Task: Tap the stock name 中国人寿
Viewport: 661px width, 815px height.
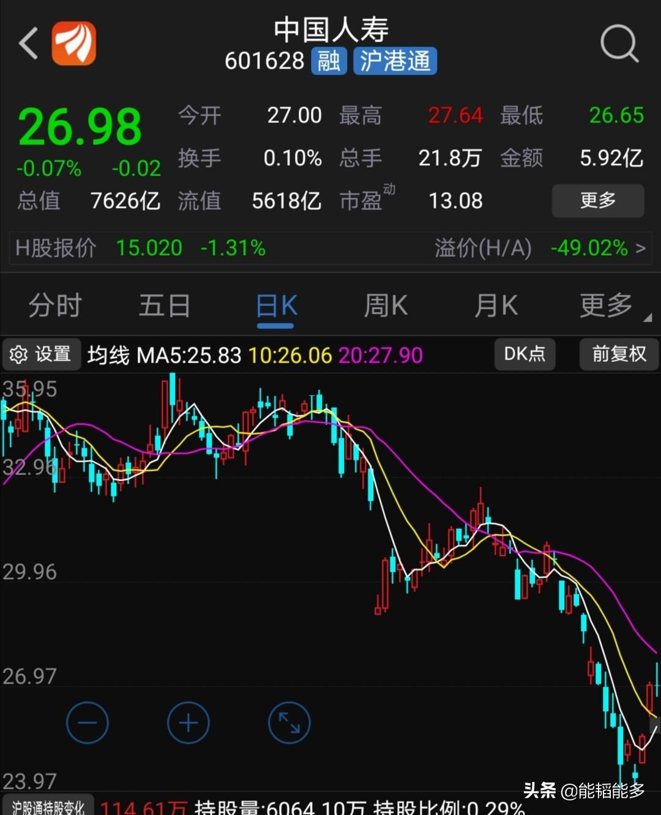Action: (x=330, y=29)
